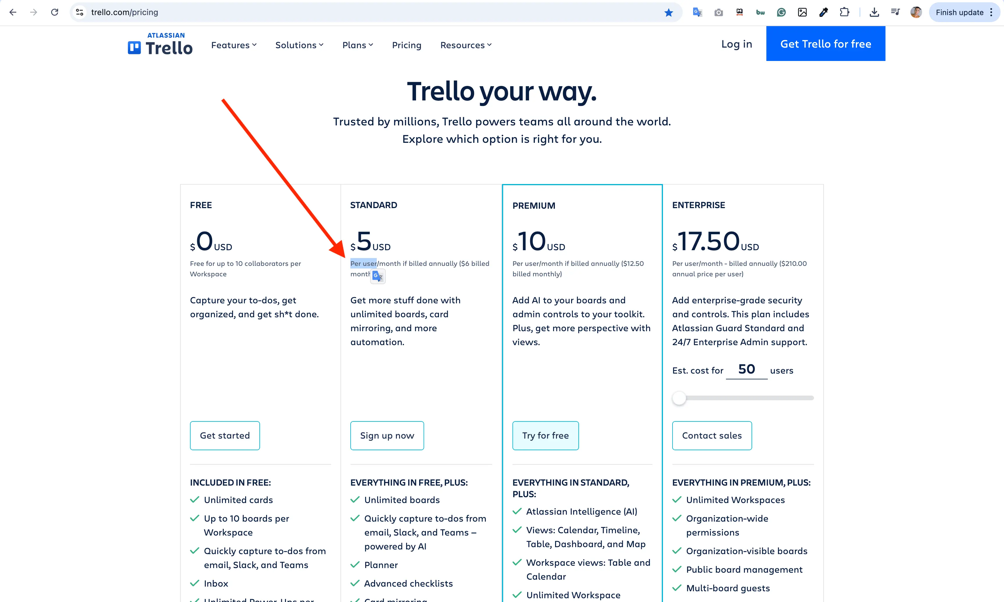The height and width of the screenshot is (602, 1004).
Task: Select the color picker eyedropper extension
Action: [823, 12]
